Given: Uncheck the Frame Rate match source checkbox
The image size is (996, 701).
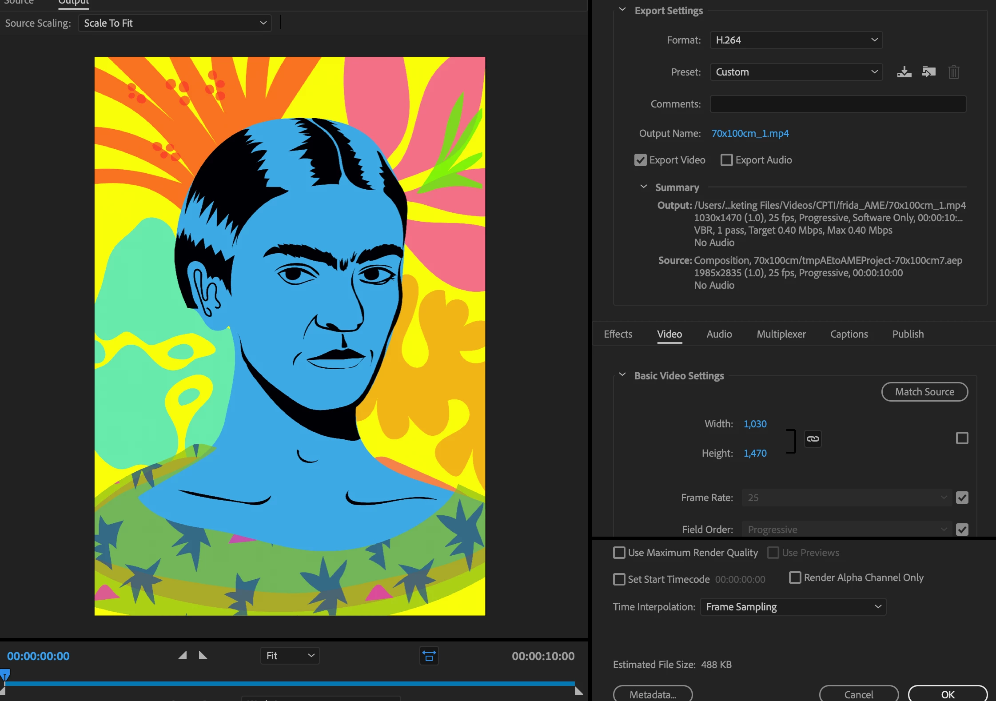Looking at the screenshot, I should [962, 498].
